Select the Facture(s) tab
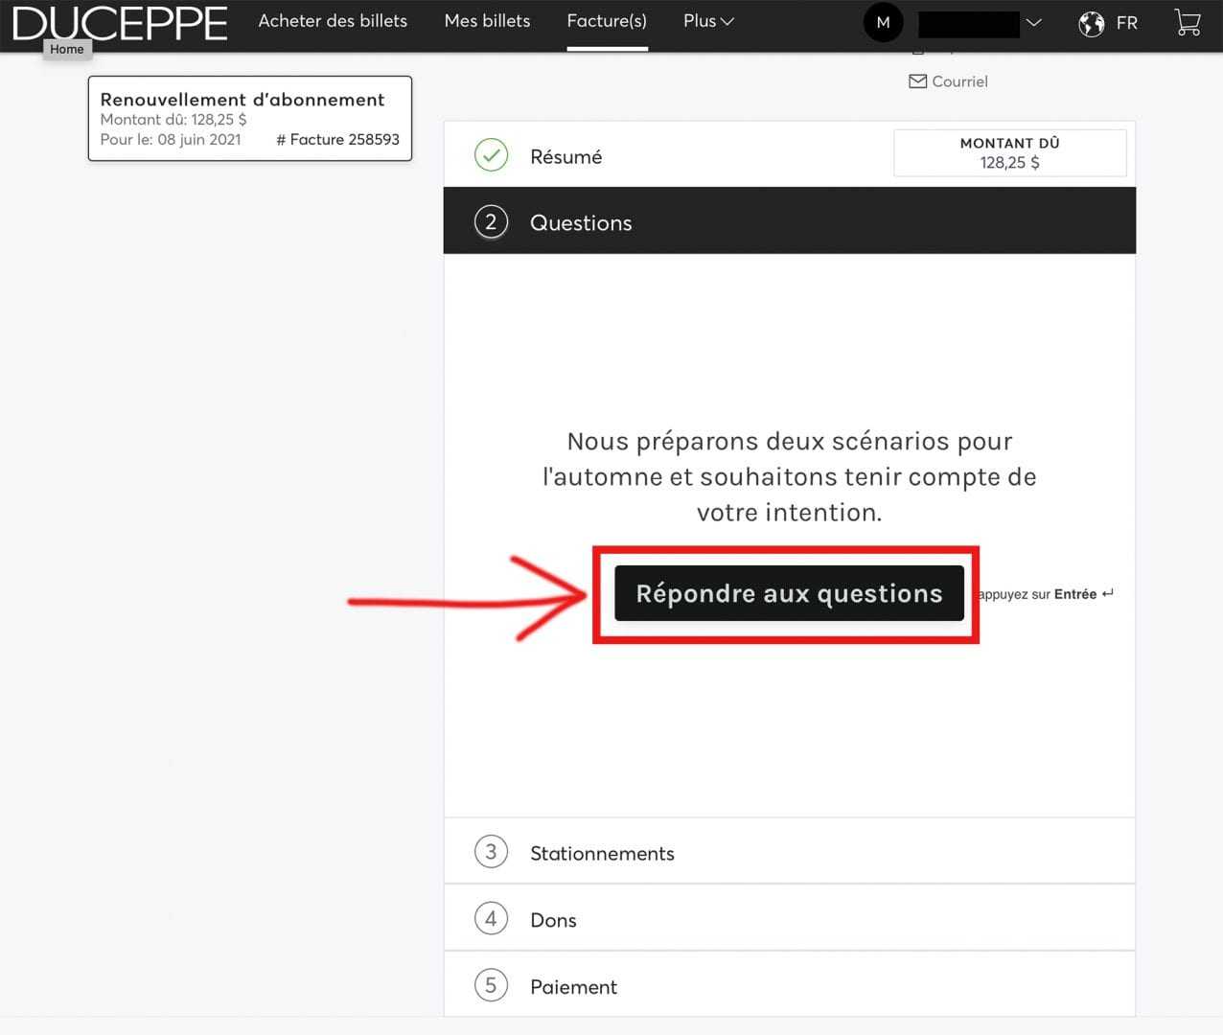Viewport: 1223px width, 1035px height. 607,21
